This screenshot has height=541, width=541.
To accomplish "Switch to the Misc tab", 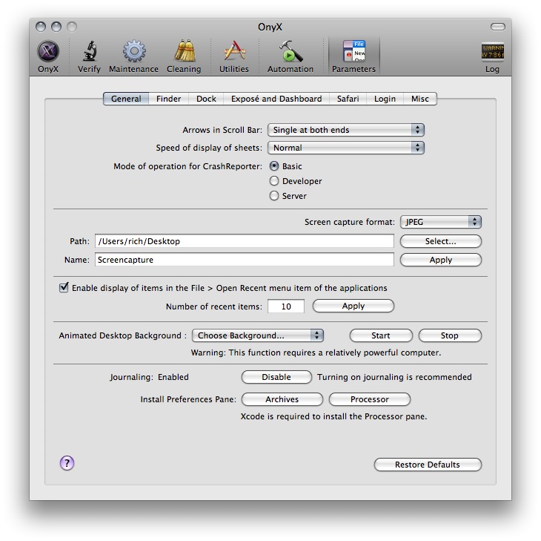I will click(420, 99).
